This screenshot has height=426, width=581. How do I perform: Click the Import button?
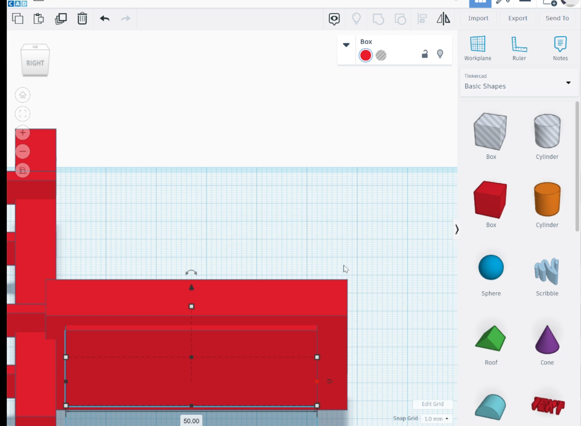[x=478, y=18]
